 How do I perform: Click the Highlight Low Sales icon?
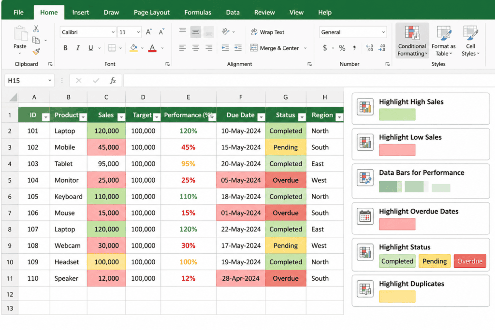point(365,142)
